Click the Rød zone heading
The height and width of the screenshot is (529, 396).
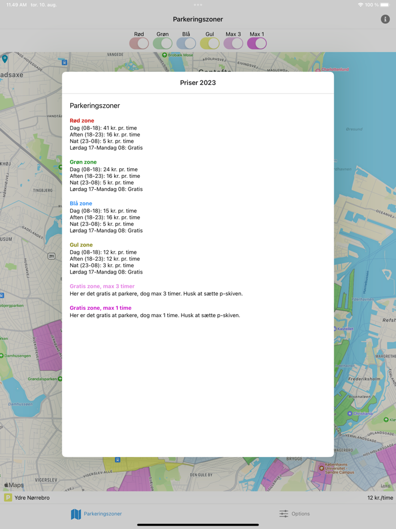tap(82, 121)
